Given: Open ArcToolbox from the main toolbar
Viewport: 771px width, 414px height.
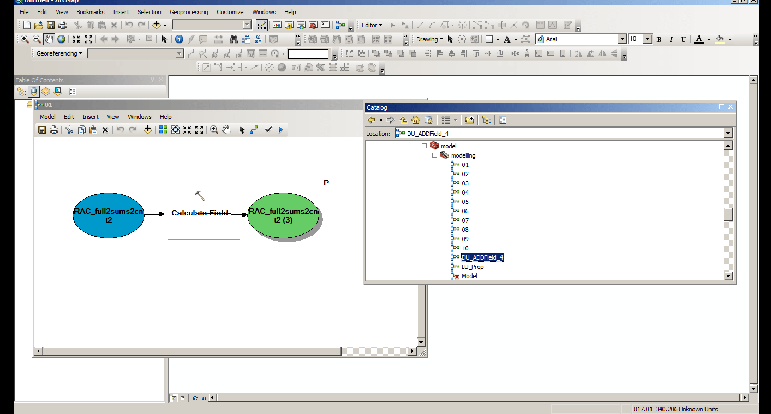Looking at the screenshot, I should [x=313, y=25].
